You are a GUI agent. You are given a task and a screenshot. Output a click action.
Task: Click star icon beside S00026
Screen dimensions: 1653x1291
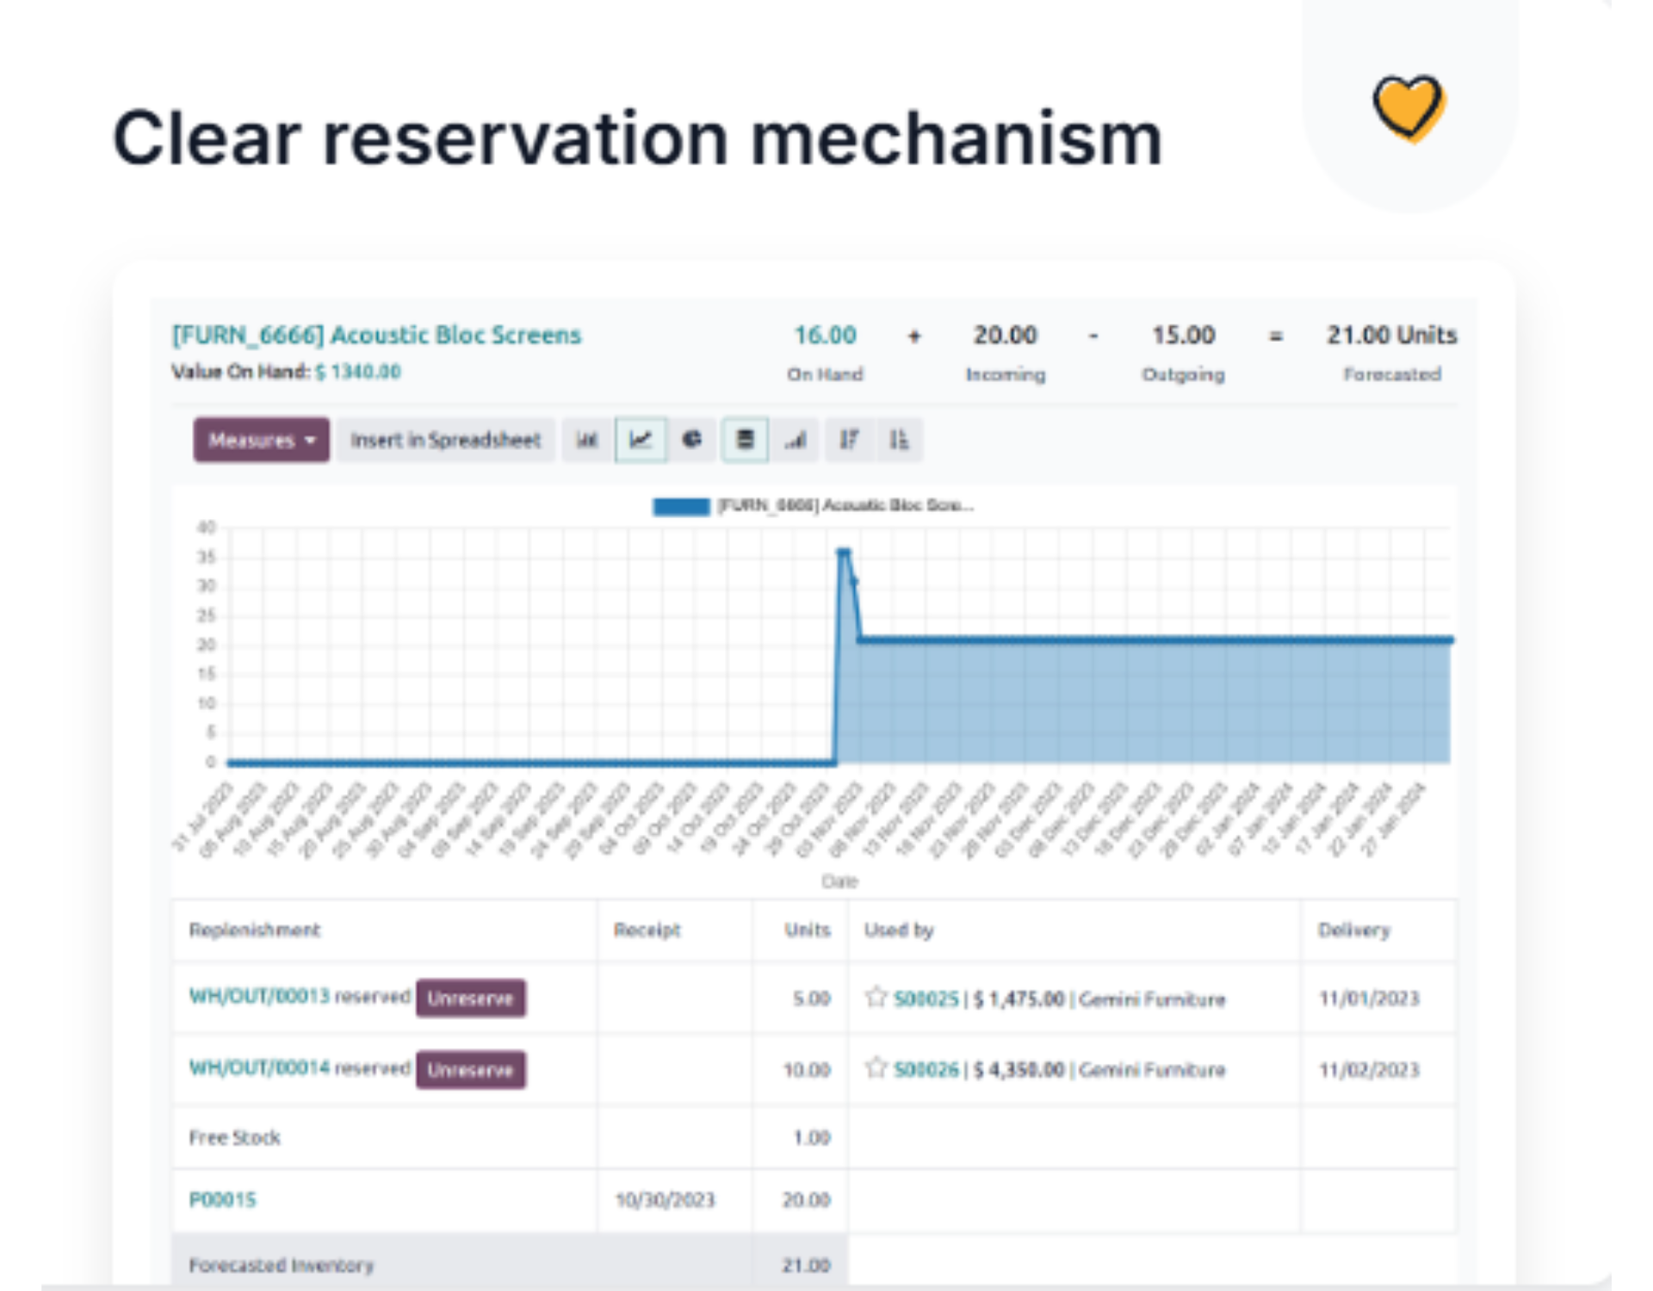[x=876, y=1068]
